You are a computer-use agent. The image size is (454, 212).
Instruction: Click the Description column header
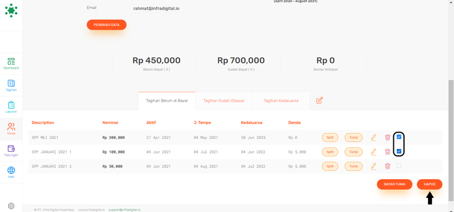(43, 122)
